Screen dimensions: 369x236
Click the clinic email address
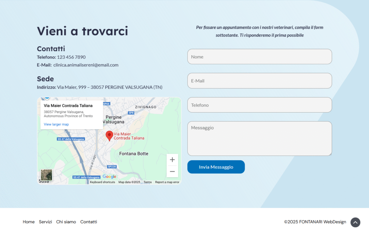coord(86,65)
